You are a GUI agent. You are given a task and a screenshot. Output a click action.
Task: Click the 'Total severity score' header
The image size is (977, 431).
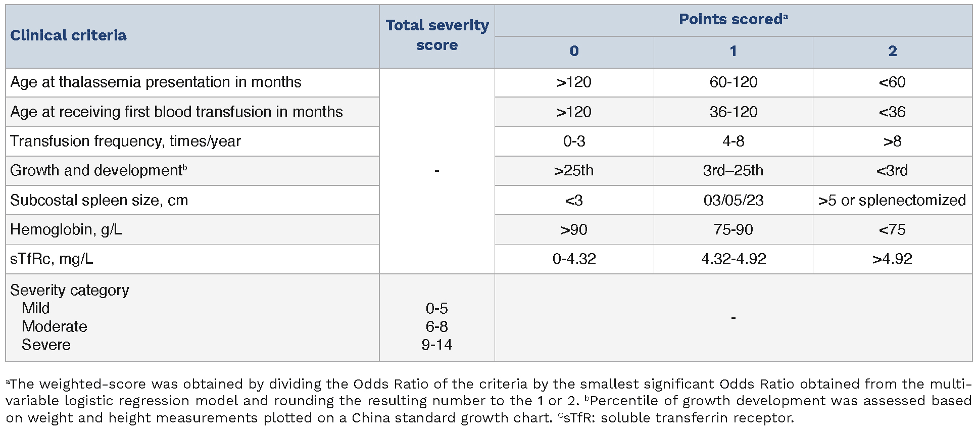coord(437,35)
